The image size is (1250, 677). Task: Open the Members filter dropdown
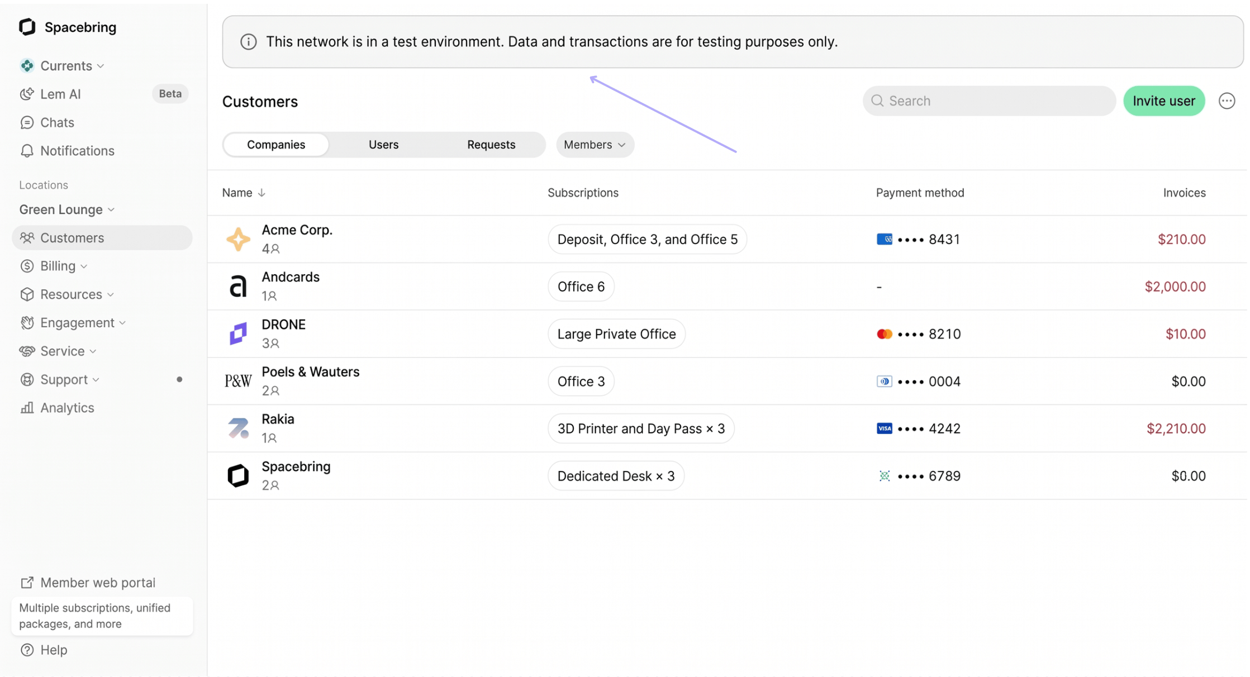tap(595, 145)
